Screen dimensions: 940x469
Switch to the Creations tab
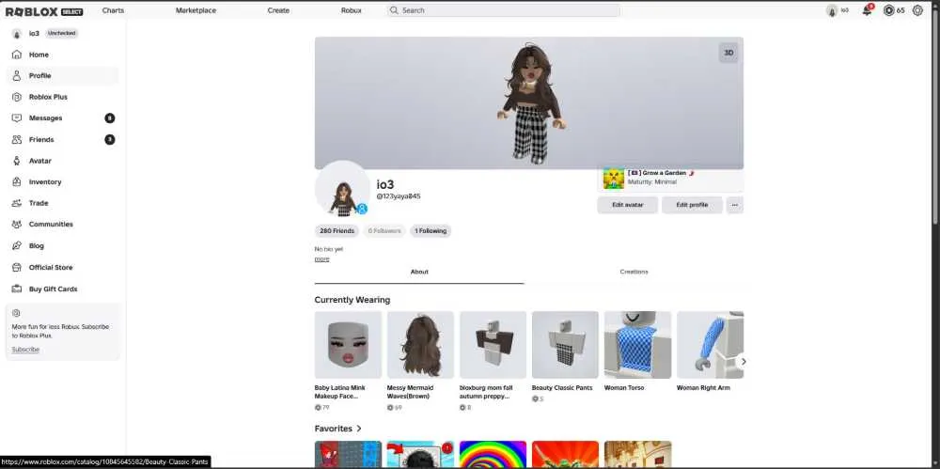(634, 273)
